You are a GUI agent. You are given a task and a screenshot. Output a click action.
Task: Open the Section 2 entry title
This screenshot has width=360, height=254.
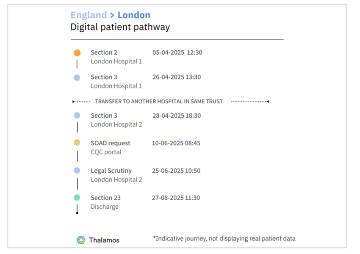click(104, 52)
